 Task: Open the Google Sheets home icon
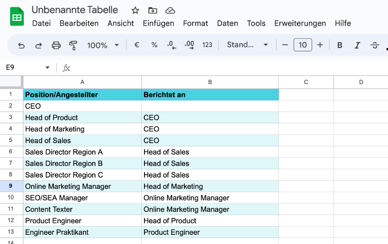(x=17, y=16)
